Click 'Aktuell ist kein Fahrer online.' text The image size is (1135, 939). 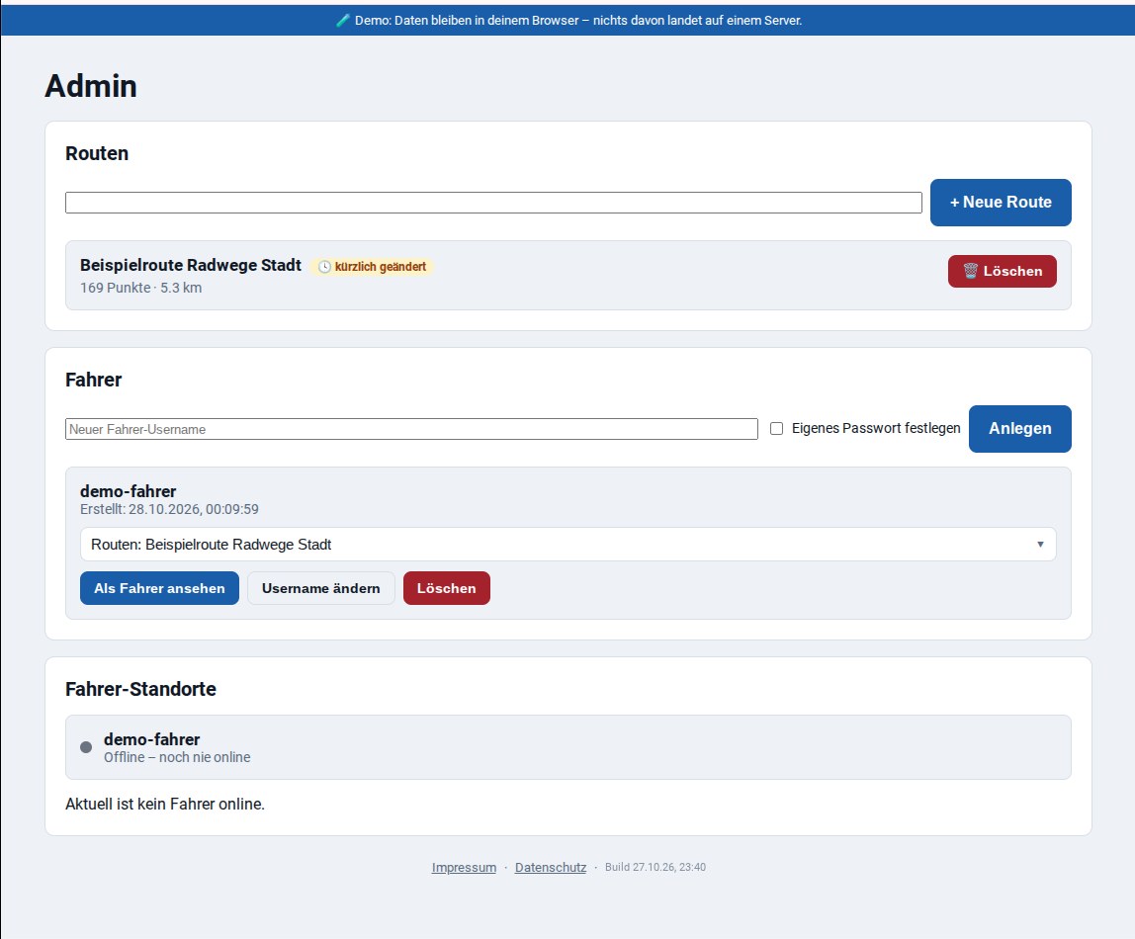(165, 804)
